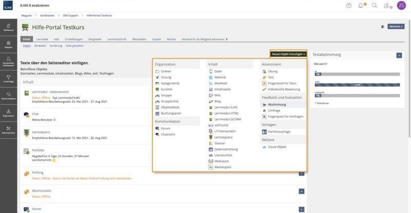This screenshot has width=411, height=213.
Task: Click the notification bell beside Aktionen
Action: click(382, 27)
